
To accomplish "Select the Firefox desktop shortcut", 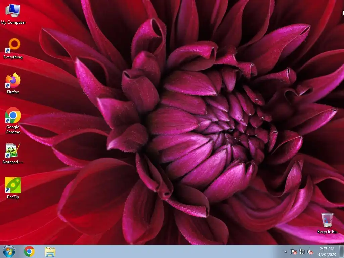I will pos(13,83).
